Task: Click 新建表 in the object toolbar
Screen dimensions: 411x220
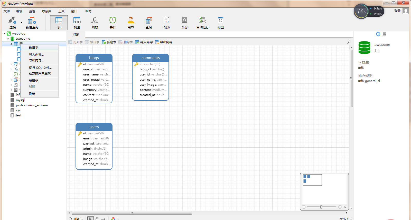Action: [x=109, y=42]
